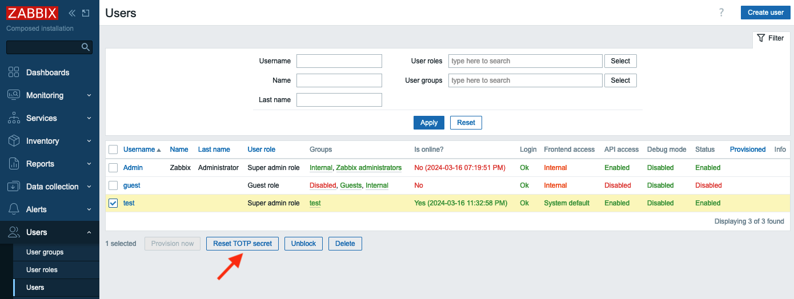Click the search magnifier icon in sidebar
This screenshot has width=794, height=299.
pyautogui.click(x=86, y=47)
